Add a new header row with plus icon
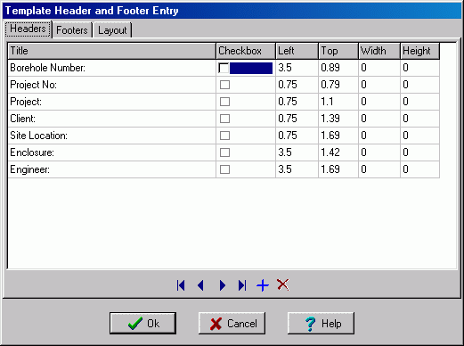Viewport: 464px width, 346px height. (x=263, y=285)
